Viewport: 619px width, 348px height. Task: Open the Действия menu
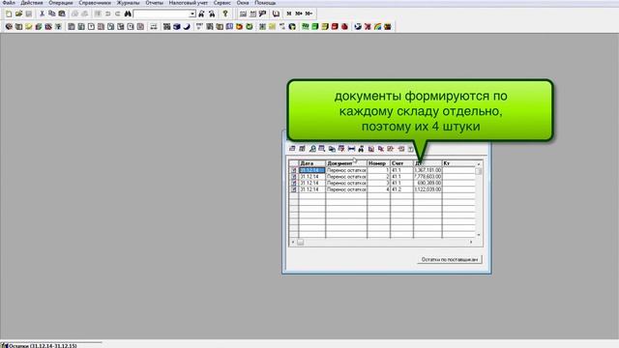click(31, 3)
